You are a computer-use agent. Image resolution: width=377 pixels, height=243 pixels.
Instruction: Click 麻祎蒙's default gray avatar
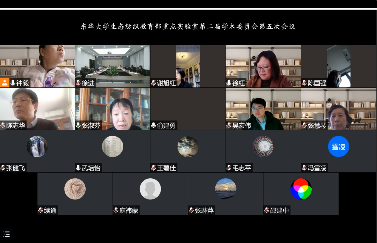(150, 189)
